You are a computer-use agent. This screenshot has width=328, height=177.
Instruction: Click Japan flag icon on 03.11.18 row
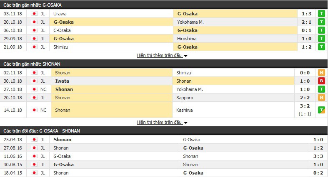[34, 14]
